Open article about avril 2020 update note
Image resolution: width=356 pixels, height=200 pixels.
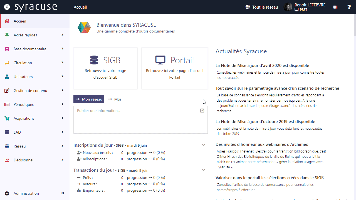(262, 66)
